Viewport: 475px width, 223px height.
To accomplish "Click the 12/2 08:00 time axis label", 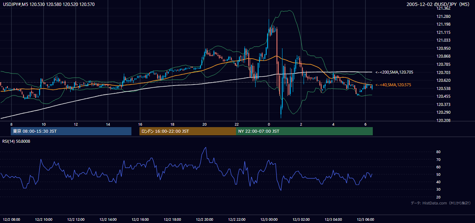I will point(12,219).
